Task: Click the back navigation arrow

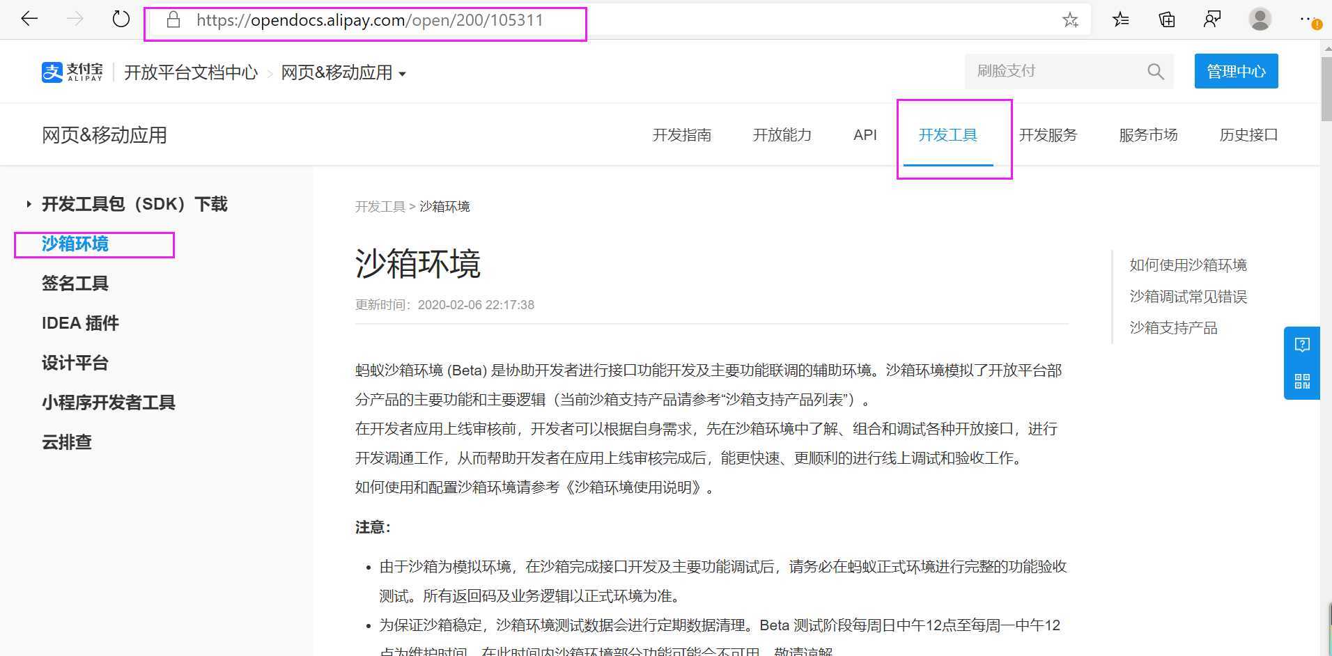Action: coord(29,19)
